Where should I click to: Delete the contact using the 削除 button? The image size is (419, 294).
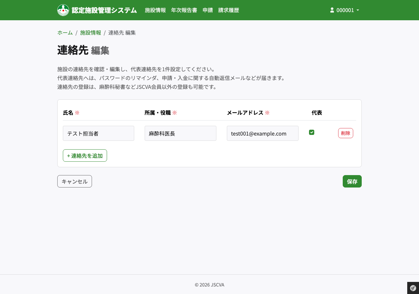point(345,133)
